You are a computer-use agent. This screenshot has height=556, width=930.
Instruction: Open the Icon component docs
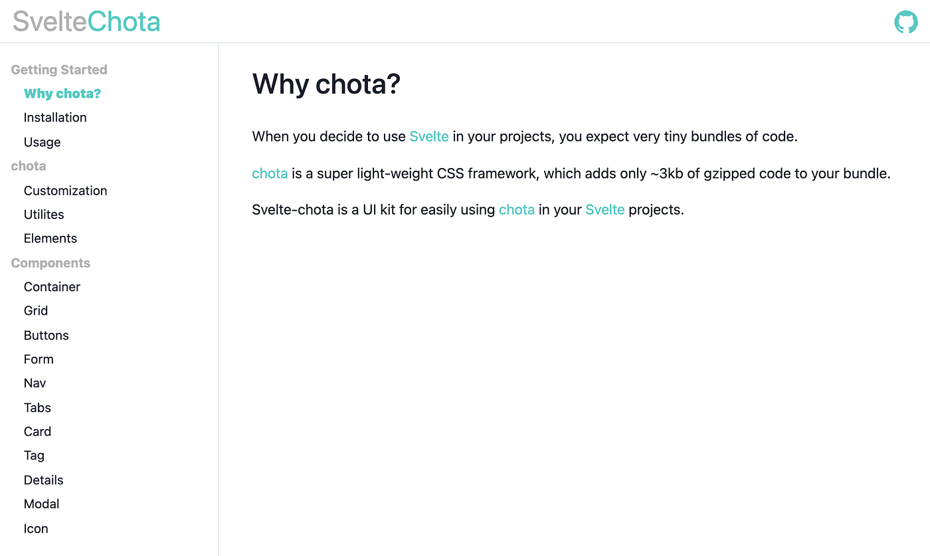tap(35, 528)
